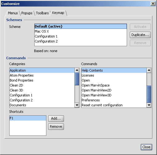
Task: Select Configuration 2 in the Scheme list
Action: click(80, 41)
